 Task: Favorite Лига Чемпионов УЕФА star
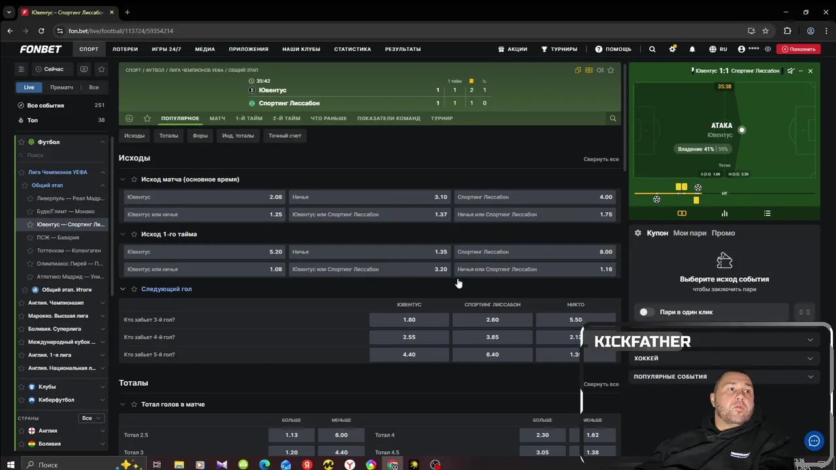point(22,172)
